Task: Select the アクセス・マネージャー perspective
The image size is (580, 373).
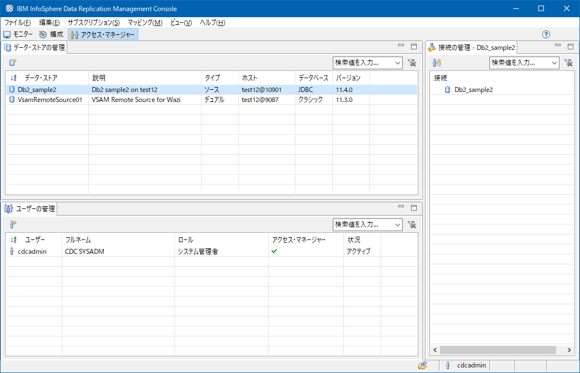Action: click(x=103, y=34)
